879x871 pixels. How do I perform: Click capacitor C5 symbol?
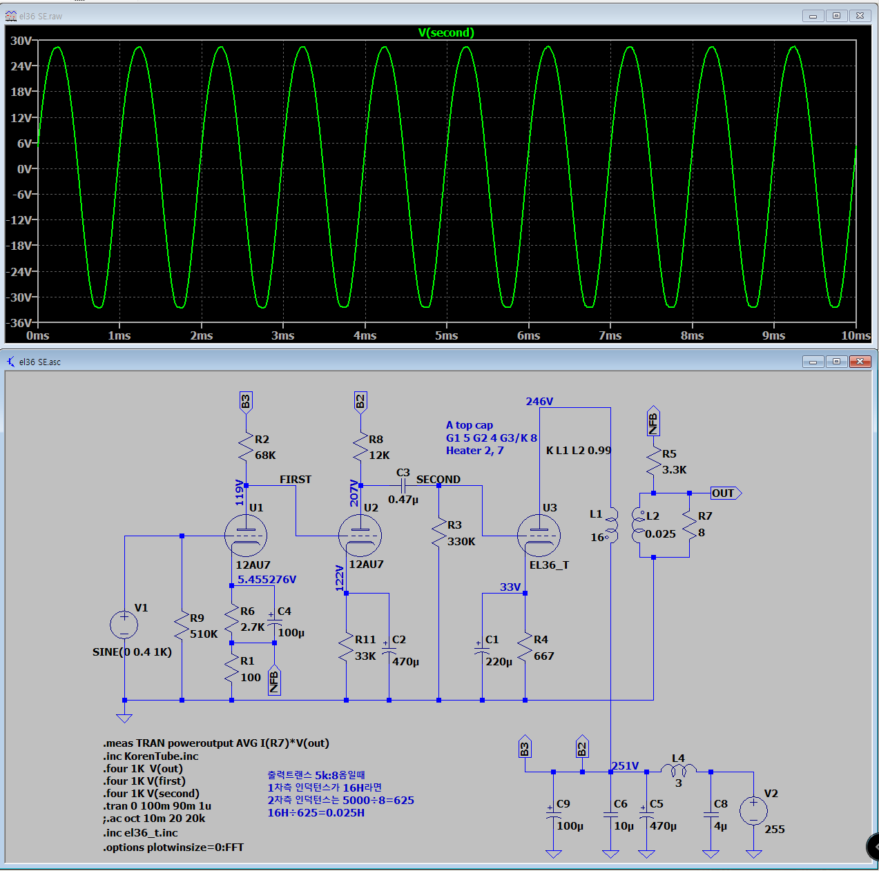[646, 812]
